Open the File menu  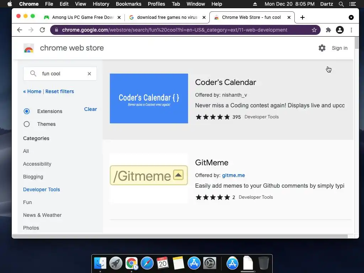49,4
